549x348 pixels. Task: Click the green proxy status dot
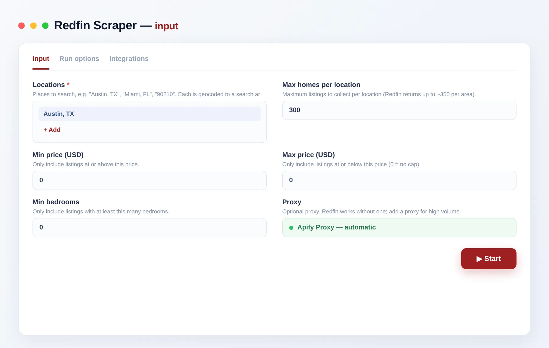(291, 228)
